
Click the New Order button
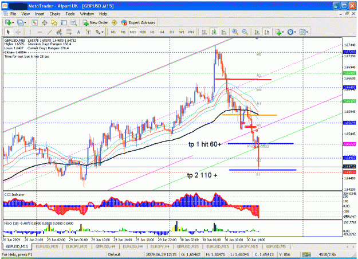pos(95,22)
